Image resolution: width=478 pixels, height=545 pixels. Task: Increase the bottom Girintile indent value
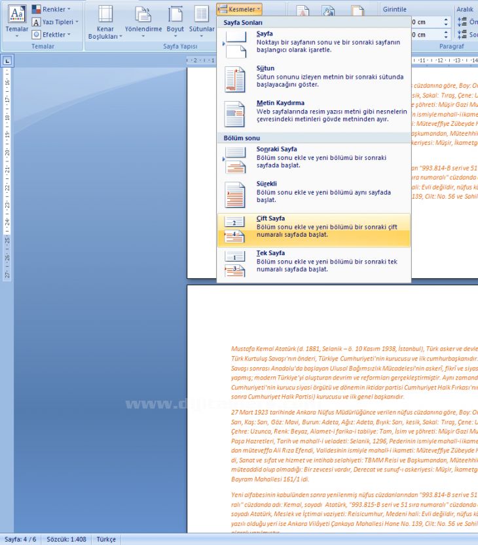coord(446,32)
